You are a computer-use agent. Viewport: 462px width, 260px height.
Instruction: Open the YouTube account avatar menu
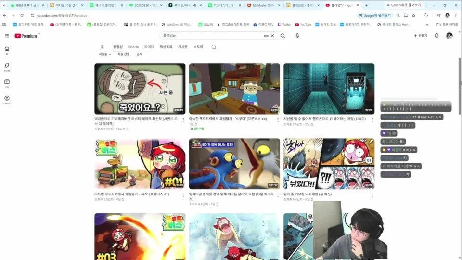pyautogui.click(x=449, y=36)
